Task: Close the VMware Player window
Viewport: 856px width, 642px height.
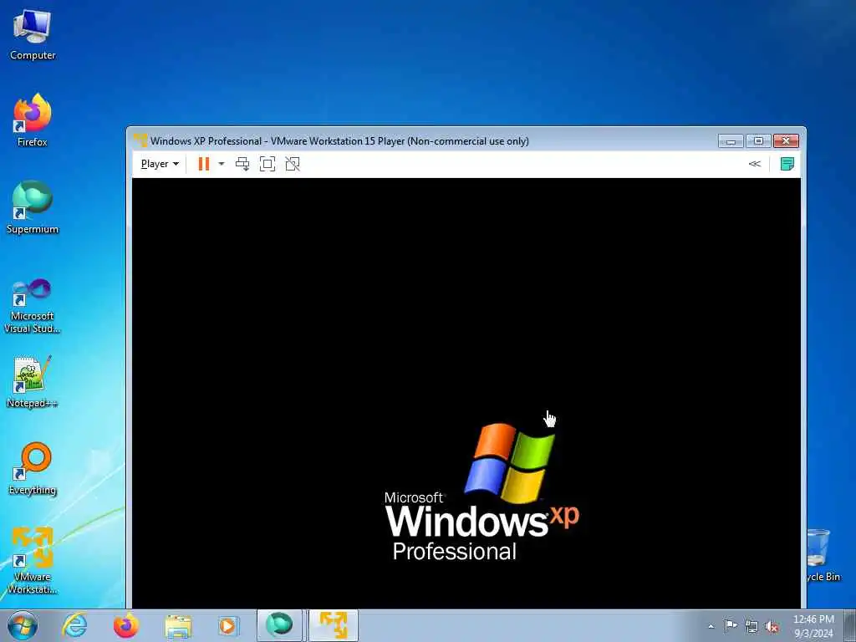Action: coord(786,140)
